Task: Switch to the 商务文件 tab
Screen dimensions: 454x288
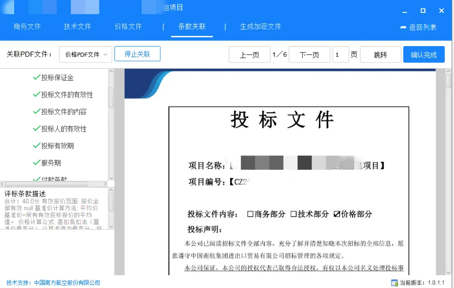Action: (27, 27)
